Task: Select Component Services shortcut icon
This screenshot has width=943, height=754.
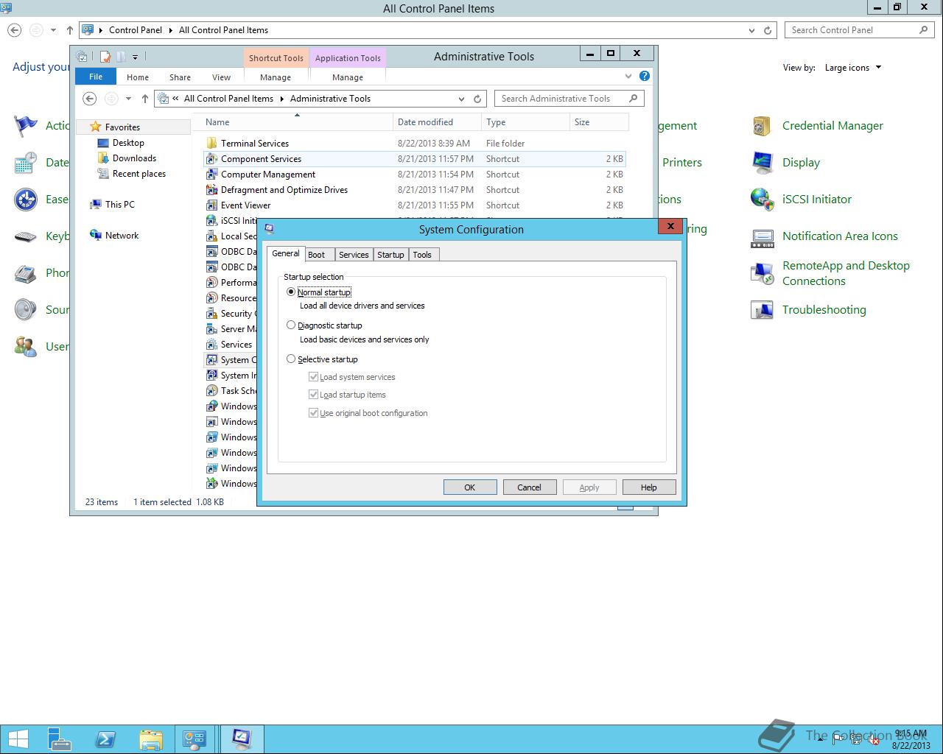Action: coord(211,159)
